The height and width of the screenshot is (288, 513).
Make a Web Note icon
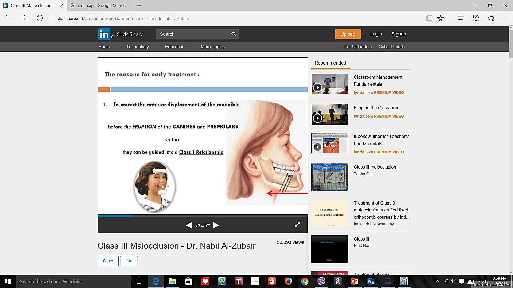pos(476,18)
